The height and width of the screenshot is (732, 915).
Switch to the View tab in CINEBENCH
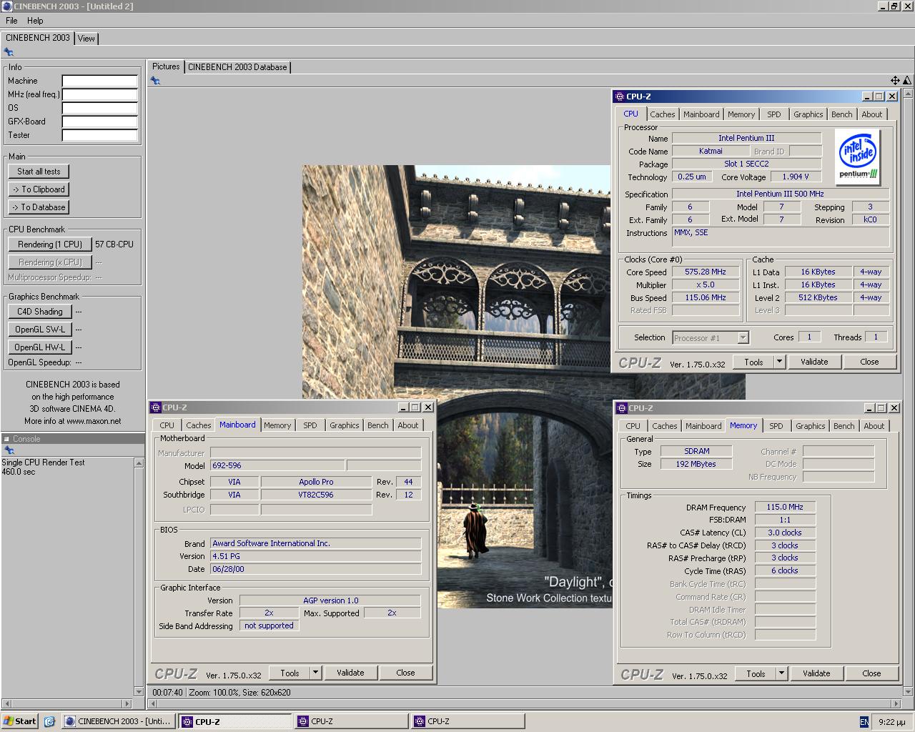point(86,39)
